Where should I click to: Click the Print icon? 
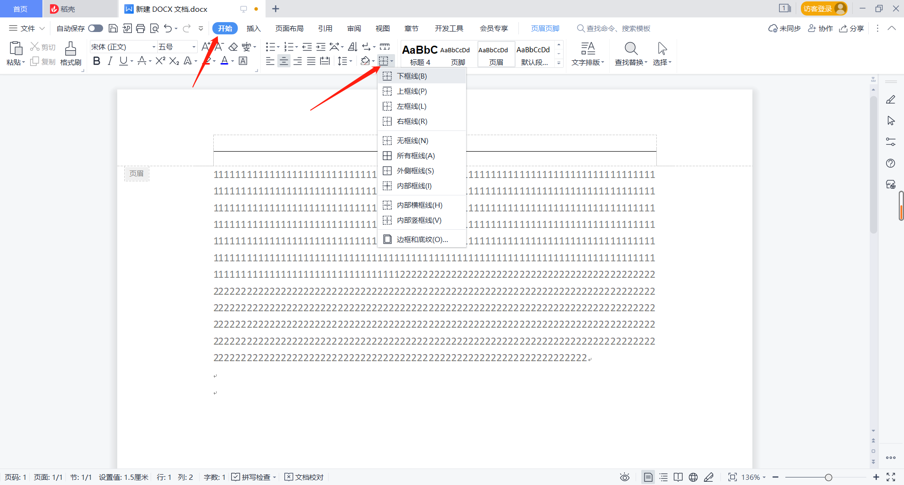click(x=140, y=28)
